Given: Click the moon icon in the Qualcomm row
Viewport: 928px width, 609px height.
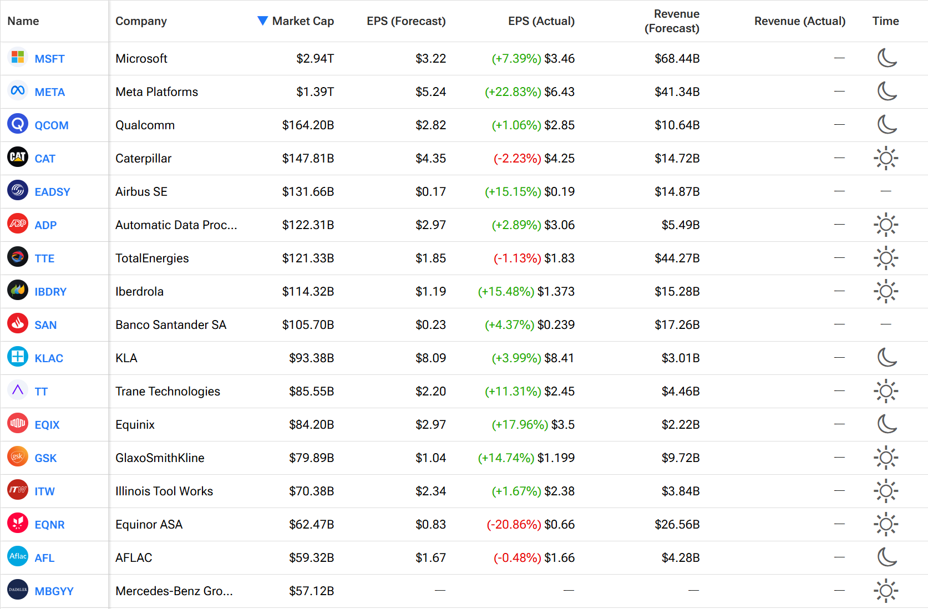Looking at the screenshot, I should pyautogui.click(x=886, y=124).
